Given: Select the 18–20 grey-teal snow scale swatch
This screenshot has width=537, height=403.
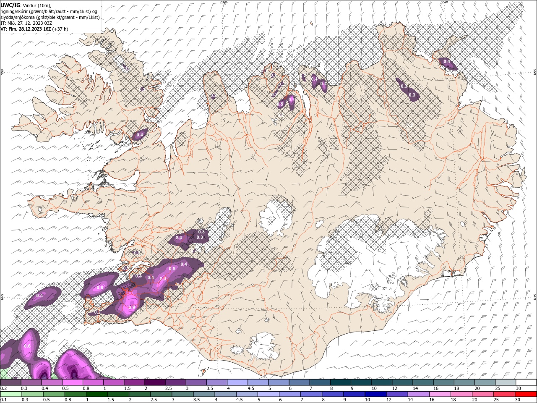Looking at the screenshot, I should [464, 382].
